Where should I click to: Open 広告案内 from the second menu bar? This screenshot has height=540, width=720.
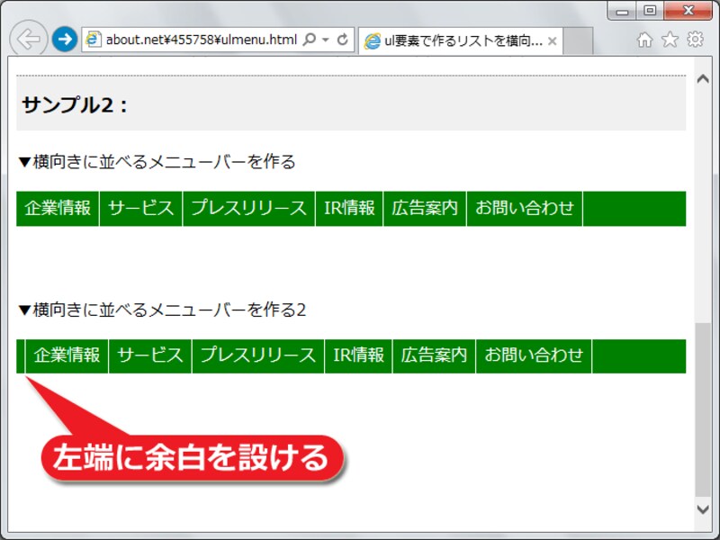[433, 355]
